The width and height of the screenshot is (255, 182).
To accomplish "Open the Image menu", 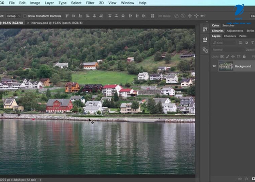I will [x=35, y=3].
